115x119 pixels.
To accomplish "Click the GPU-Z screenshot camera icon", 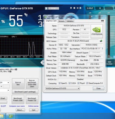I will 102,21.
